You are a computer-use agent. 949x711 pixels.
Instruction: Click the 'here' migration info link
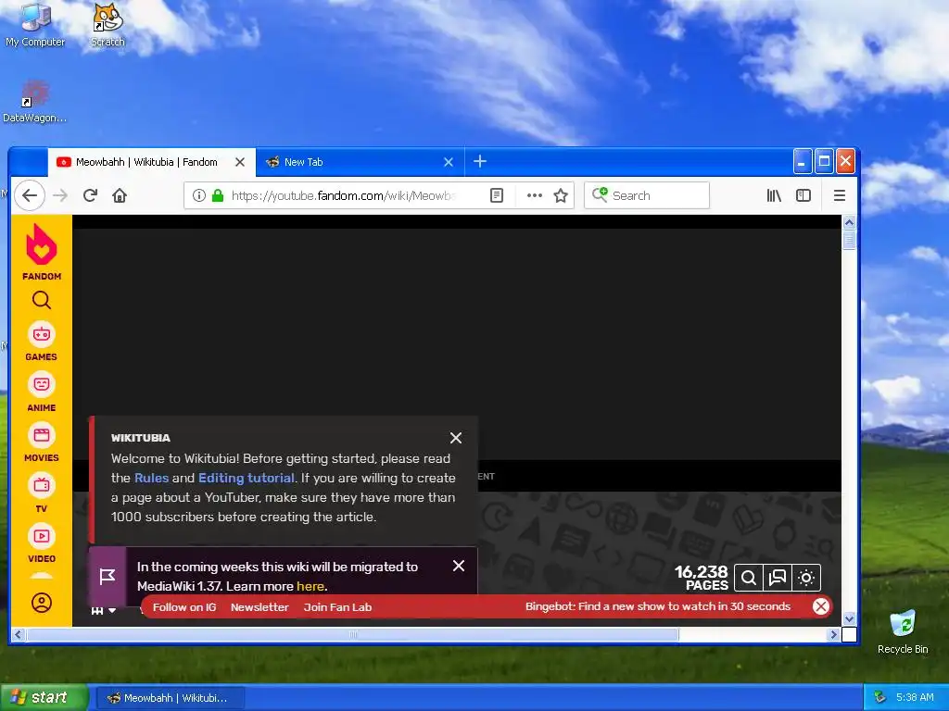310,586
